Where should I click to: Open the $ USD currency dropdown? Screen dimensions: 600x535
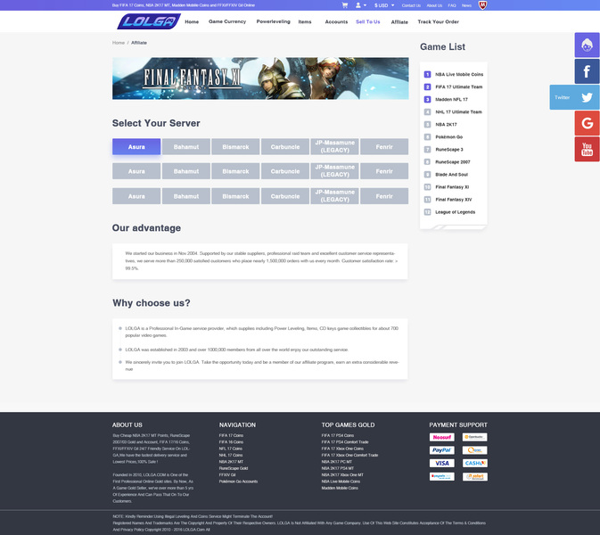pos(384,5)
